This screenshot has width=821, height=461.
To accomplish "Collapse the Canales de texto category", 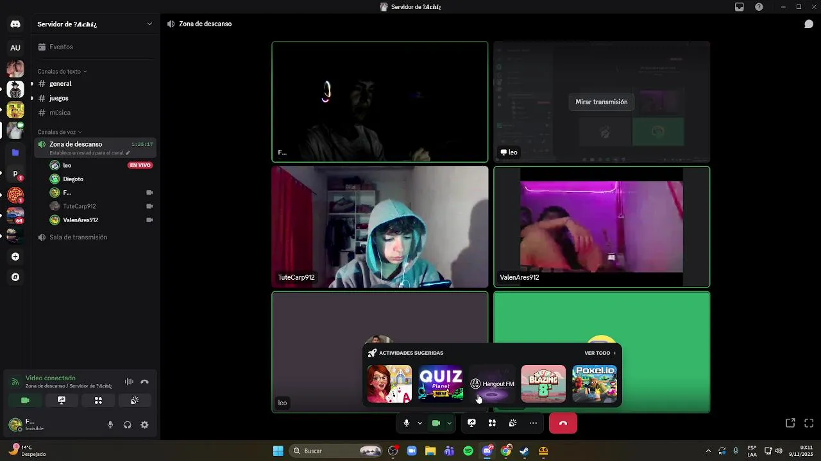I will [62, 71].
